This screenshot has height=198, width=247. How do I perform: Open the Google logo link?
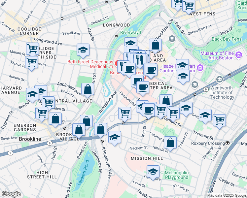(11, 194)
